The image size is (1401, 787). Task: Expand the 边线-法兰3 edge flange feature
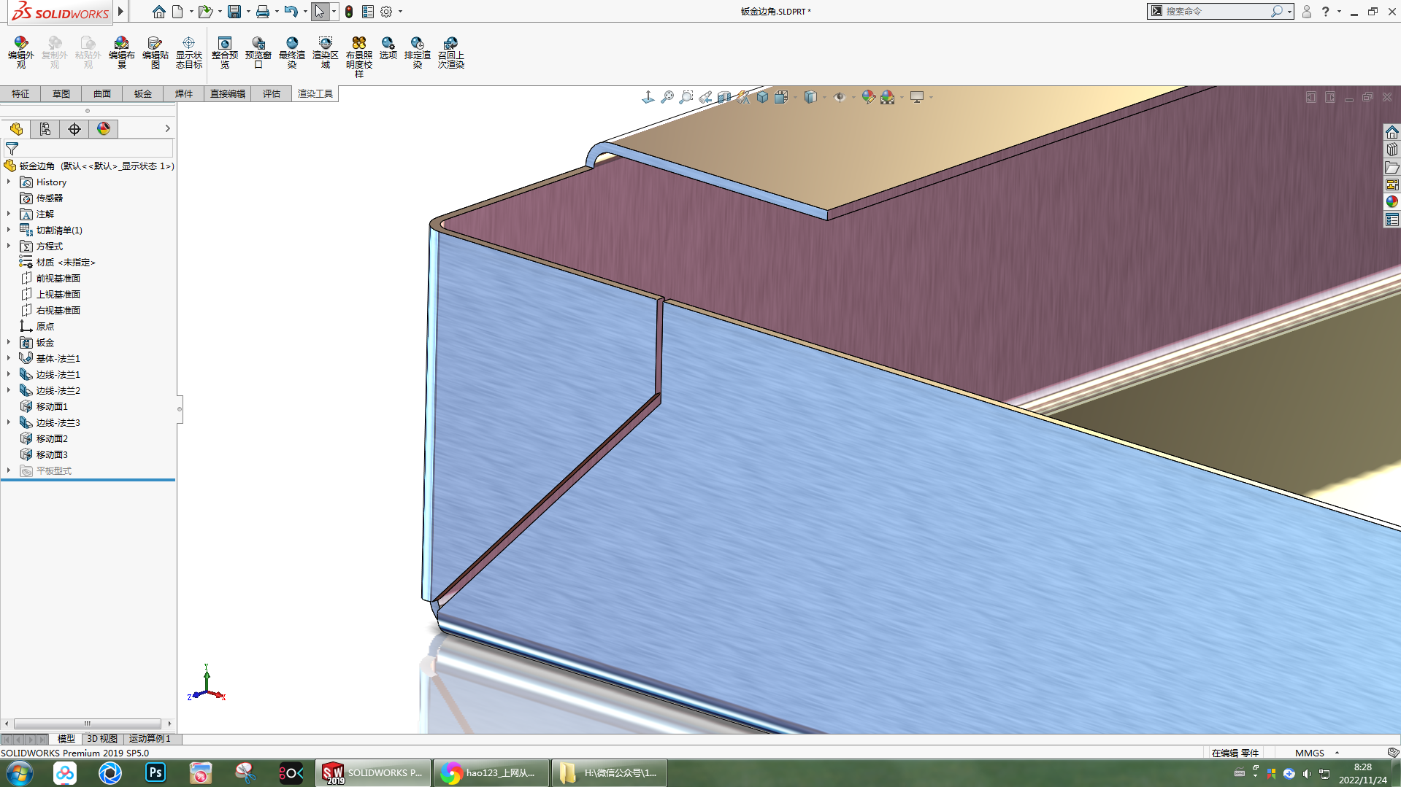point(9,422)
